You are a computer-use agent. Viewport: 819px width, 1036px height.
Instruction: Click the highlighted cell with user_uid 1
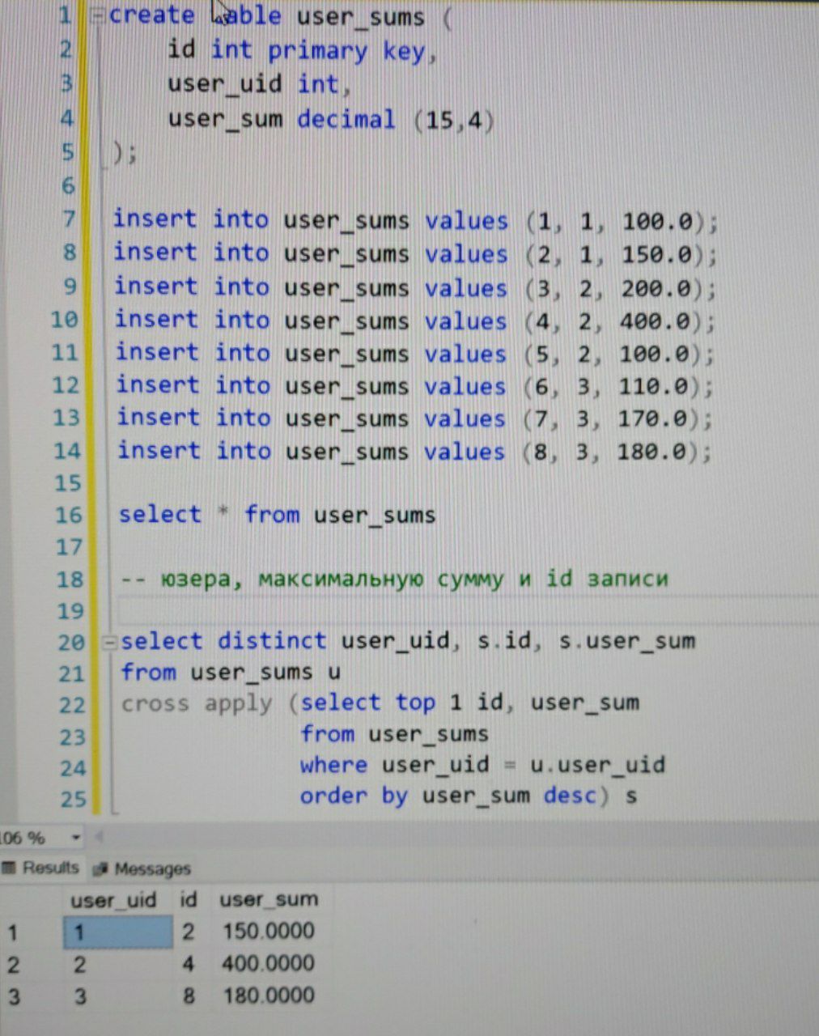pos(118,932)
